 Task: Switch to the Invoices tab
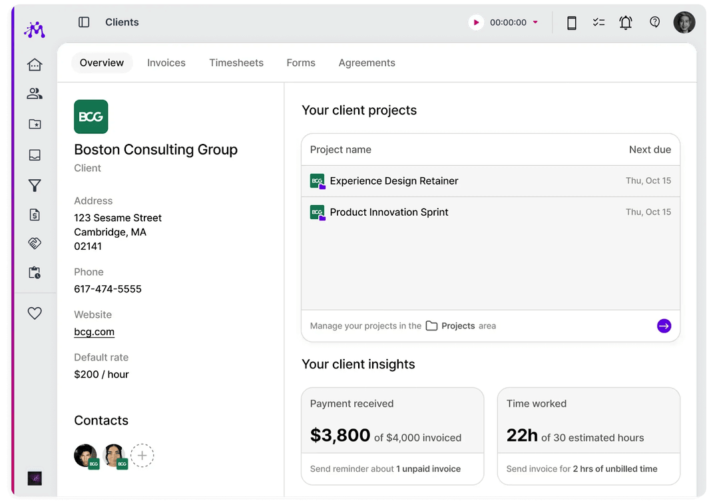pos(166,62)
